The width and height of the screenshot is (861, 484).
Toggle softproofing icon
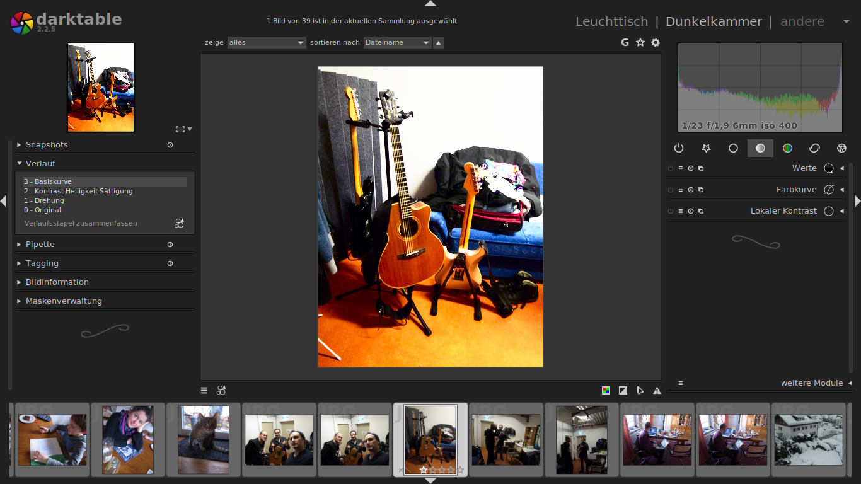640,391
